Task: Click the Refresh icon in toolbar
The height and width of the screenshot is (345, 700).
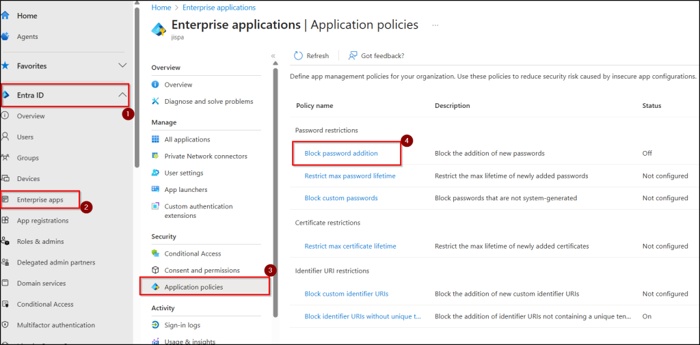Action: [x=298, y=56]
